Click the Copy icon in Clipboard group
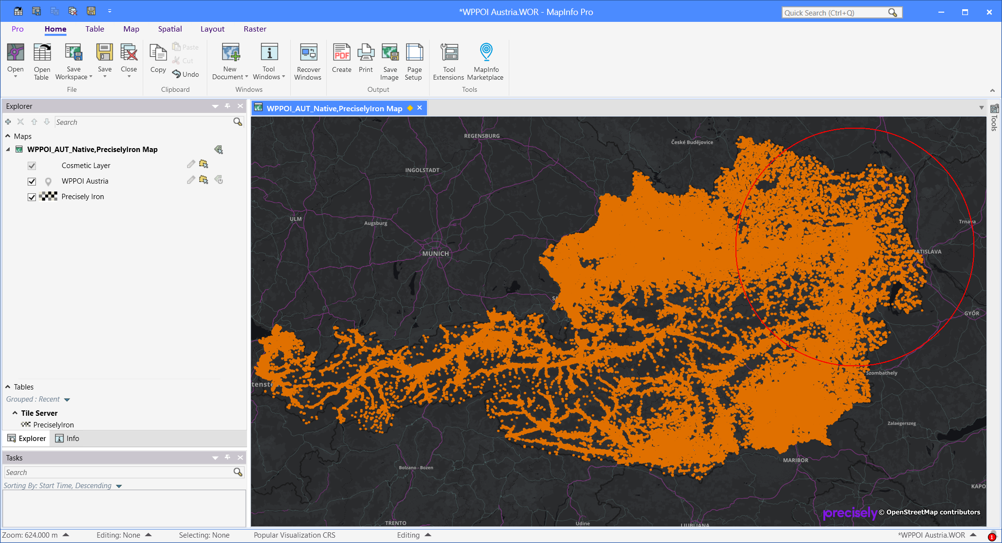The width and height of the screenshot is (1002, 543). tap(158, 52)
